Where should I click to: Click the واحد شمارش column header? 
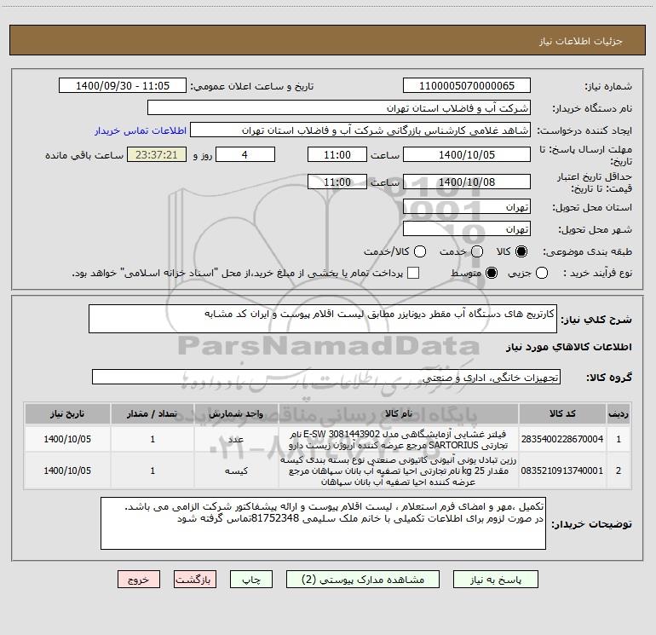236,413
